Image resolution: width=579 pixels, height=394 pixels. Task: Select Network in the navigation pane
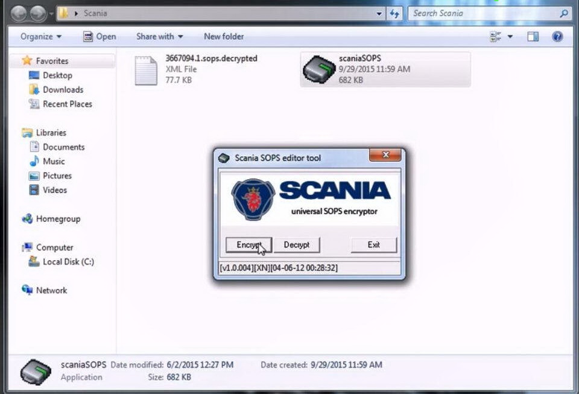point(52,291)
